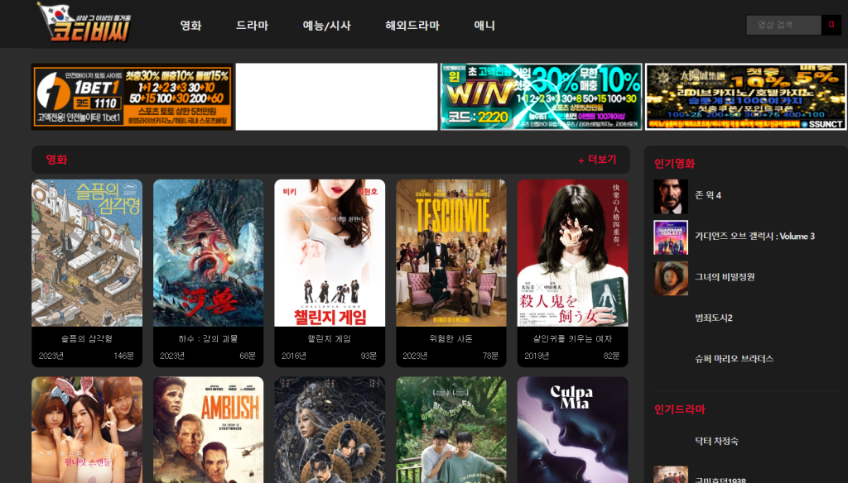Open 범죄도시2 in popular movies list
Screen dimensions: 848x483
(713, 318)
